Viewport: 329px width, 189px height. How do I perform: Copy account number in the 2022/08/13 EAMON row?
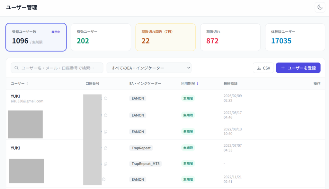pyautogui.click(x=106, y=132)
